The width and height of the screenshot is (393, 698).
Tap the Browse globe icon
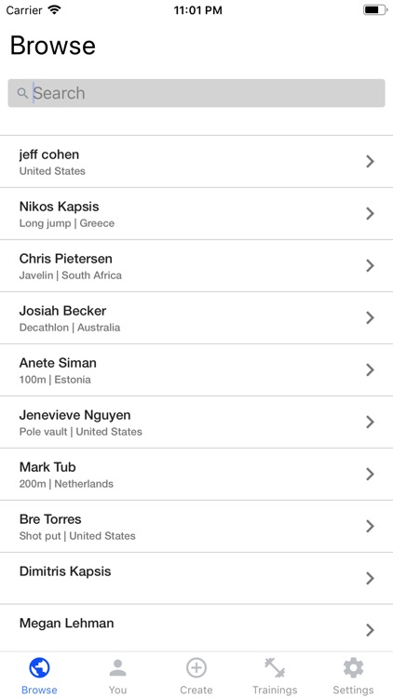click(x=39, y=667)
